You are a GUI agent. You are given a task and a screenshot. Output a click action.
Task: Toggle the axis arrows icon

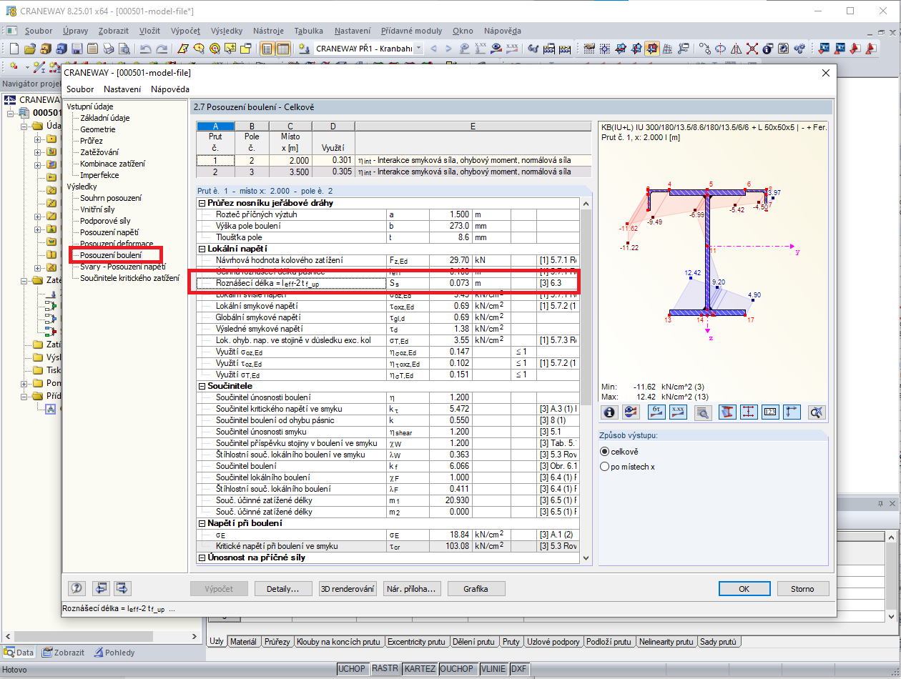[x=792, y=412]
